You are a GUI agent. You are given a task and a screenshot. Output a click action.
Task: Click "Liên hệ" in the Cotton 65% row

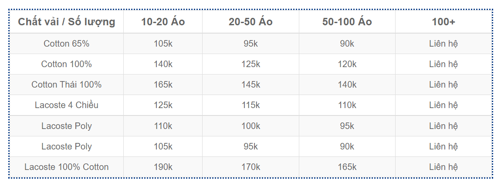pos(443,44)
